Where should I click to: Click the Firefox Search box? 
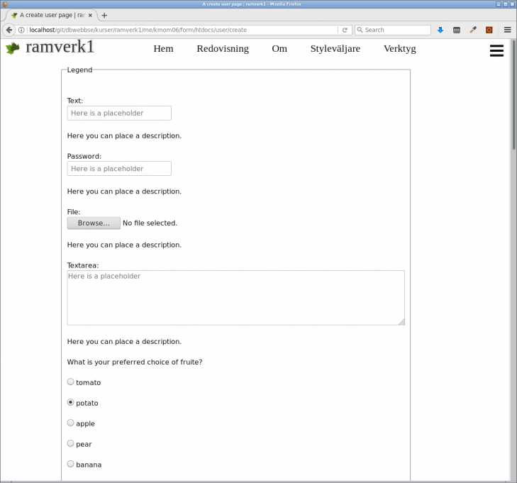392,30
